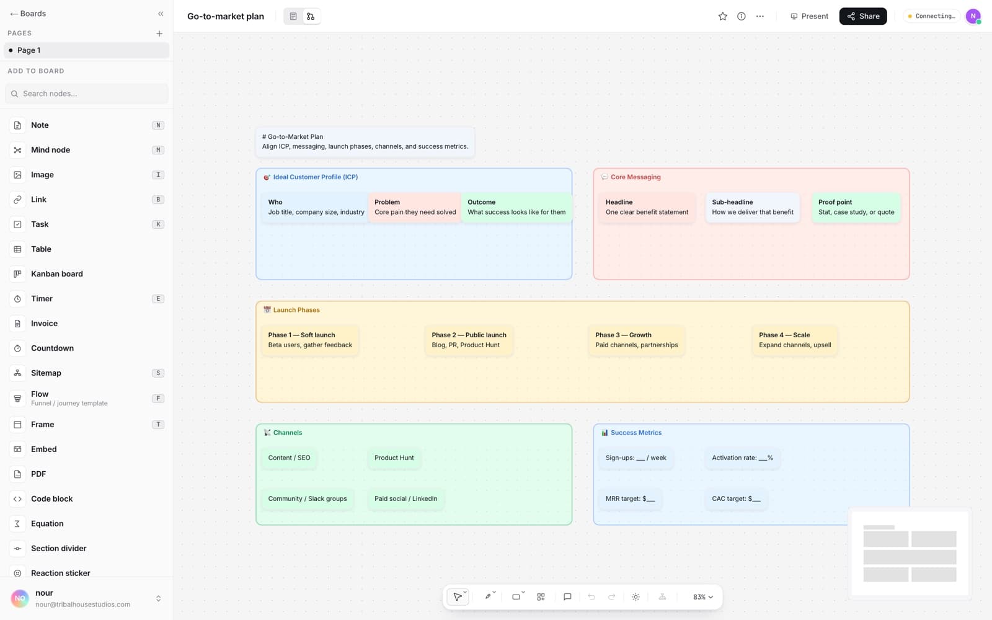Viewport: 992px width, 620px height.
Task: Click the auto-layout hierarchy icon
Action: pyautogui.click(x=662, y=597)
